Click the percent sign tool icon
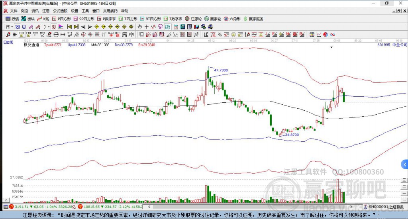This screenshot has width=408, height=219. 220,34
